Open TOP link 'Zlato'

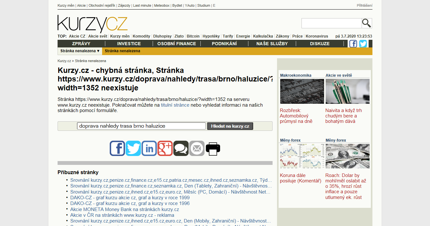(x=179, y=36)
